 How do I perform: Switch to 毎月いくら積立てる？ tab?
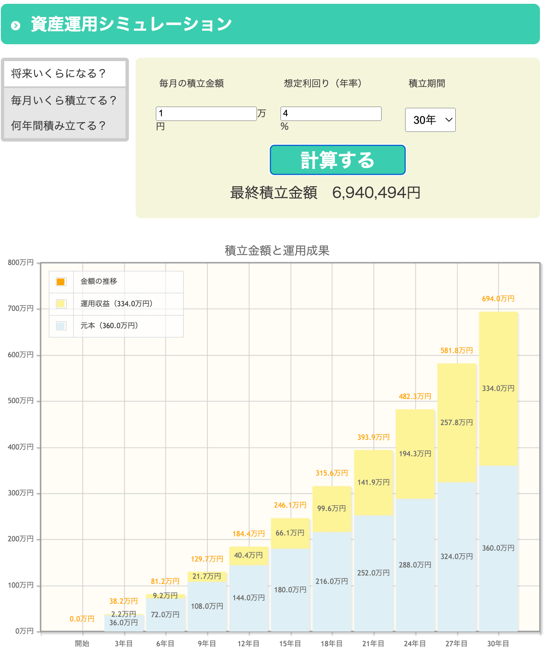(x=65, y=100)
